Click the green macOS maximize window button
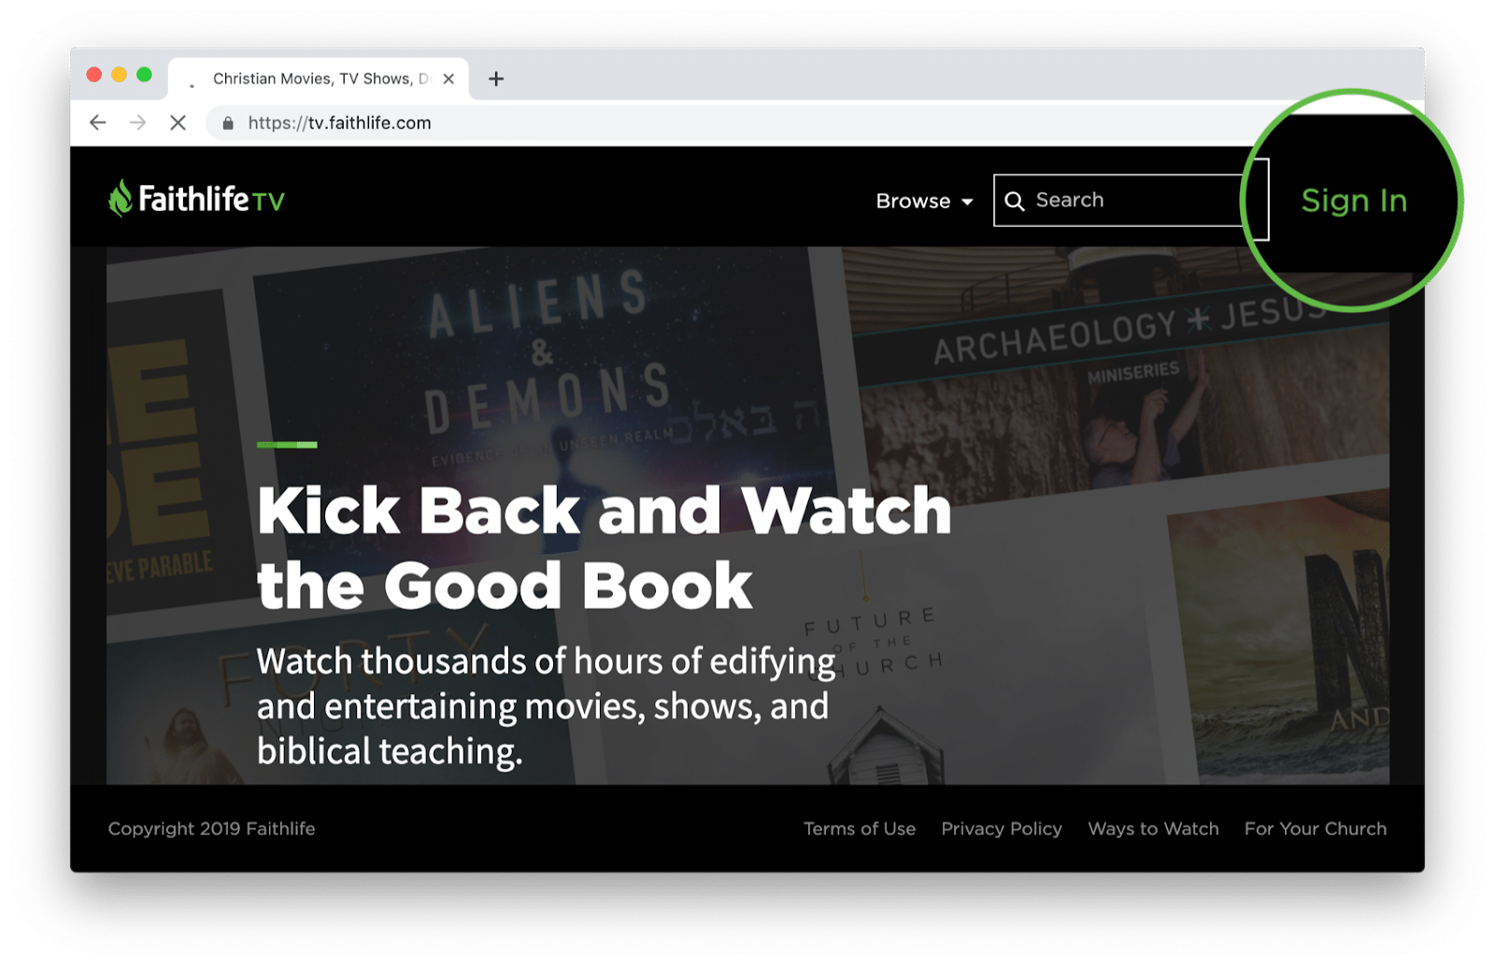The image size is (1495, 965). [144, 75]
